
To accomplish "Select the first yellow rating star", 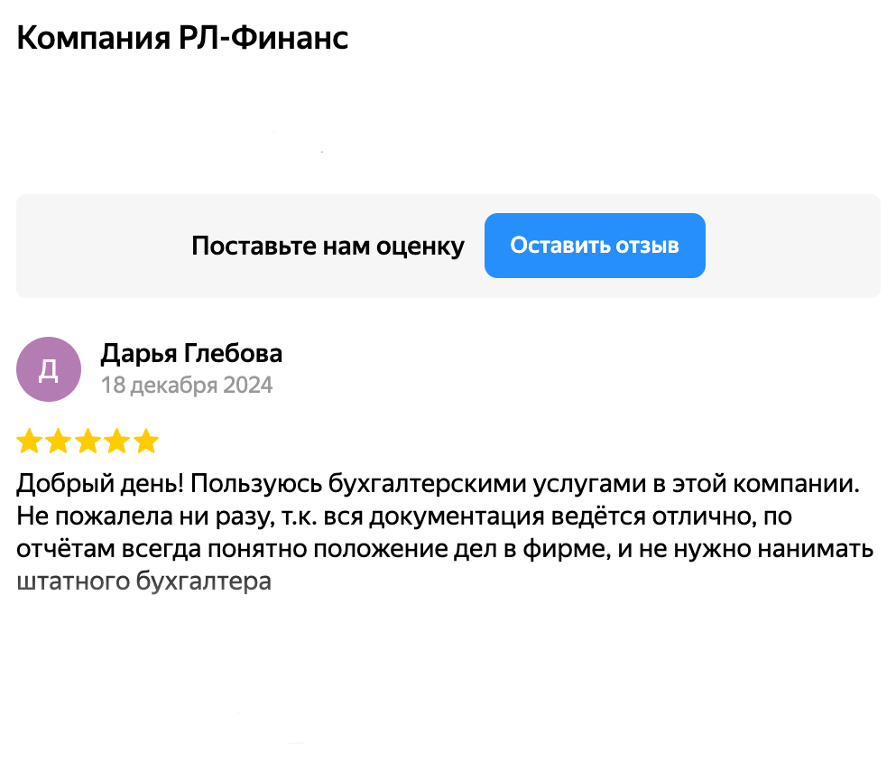I will coord(30,442).
